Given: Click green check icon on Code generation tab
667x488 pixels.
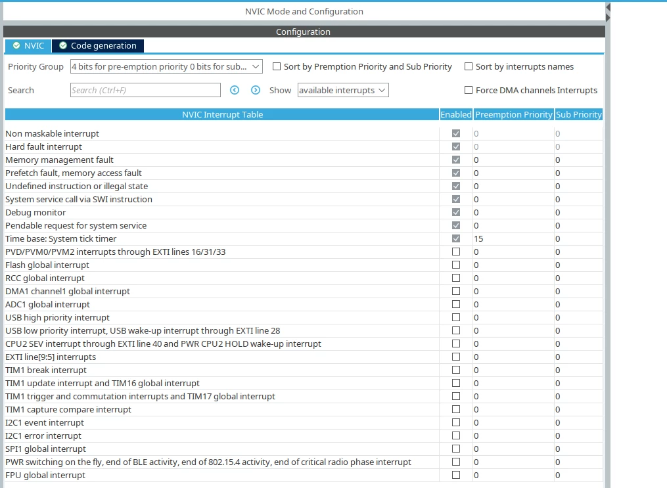Looking at the screenshot, I should coord(63,45).
